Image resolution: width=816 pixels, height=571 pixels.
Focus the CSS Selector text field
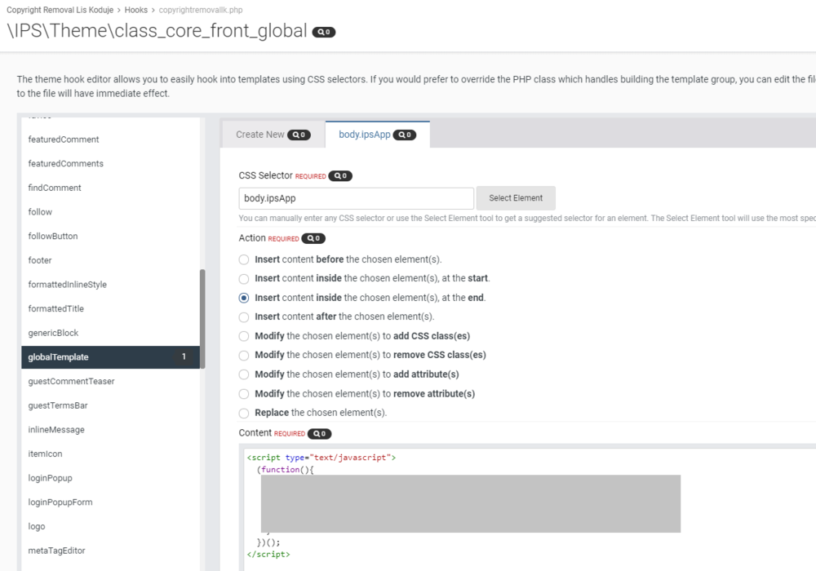click(x=356, y=198)
